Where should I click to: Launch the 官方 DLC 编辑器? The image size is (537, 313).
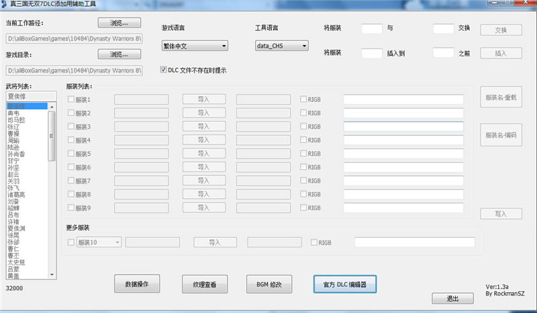click(x=344, y=284)
